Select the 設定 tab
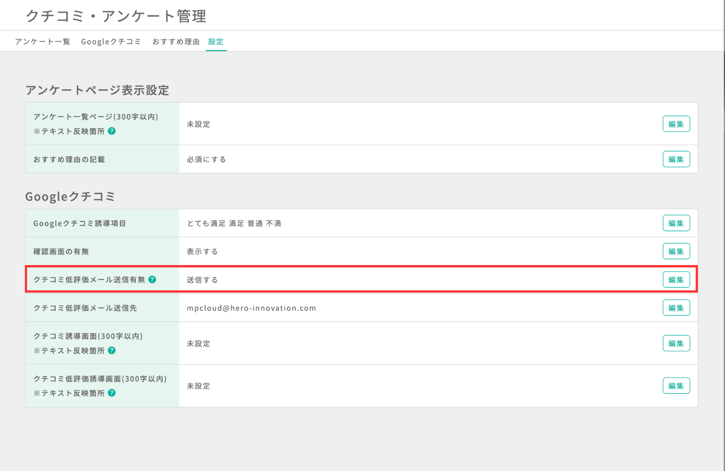The height and width of the screenshot is (471, 725). [216, 42]
